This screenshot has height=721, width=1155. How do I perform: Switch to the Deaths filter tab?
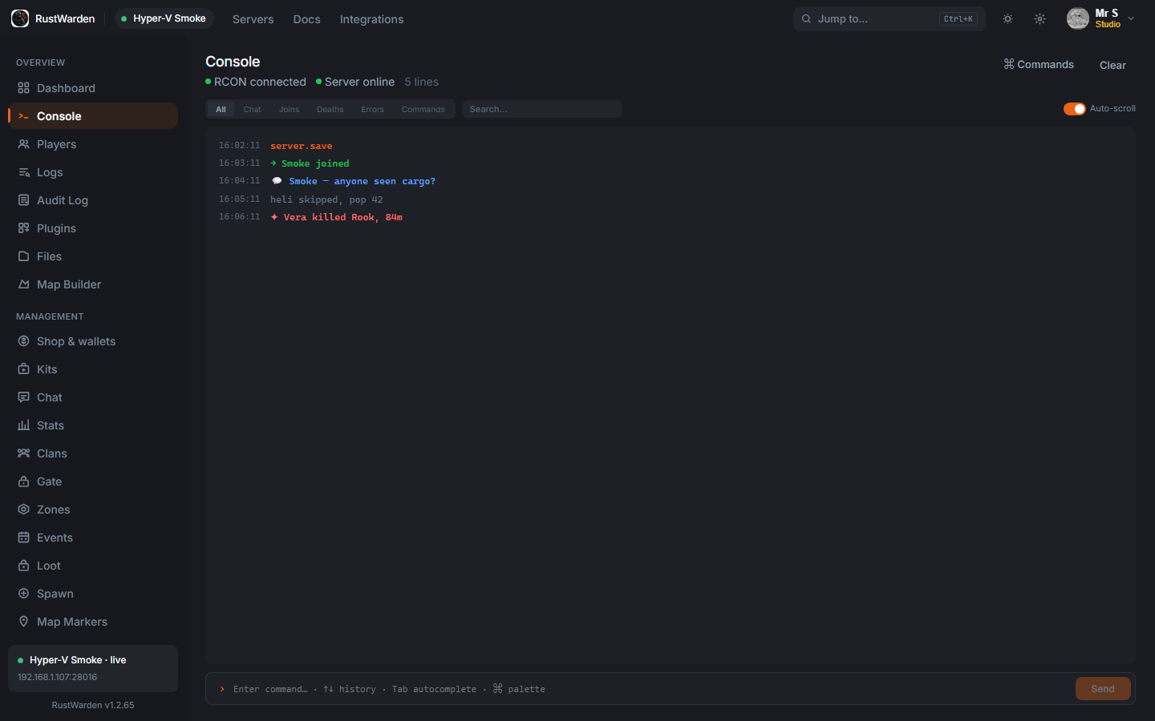(330, 109)
